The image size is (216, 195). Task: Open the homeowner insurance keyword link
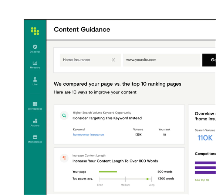click(x=88, y=135)
